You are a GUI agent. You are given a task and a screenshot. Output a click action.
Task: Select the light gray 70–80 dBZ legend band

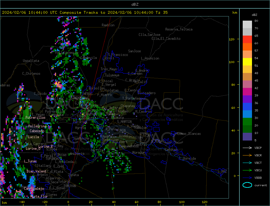[x=247, y=25]
